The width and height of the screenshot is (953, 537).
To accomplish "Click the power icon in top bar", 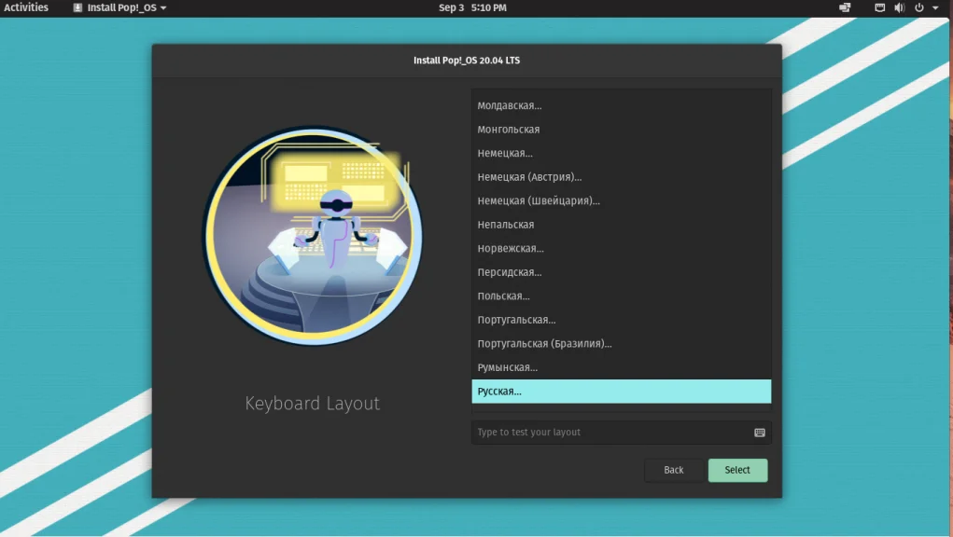I will pyautogui.click(x=919, y=7).
